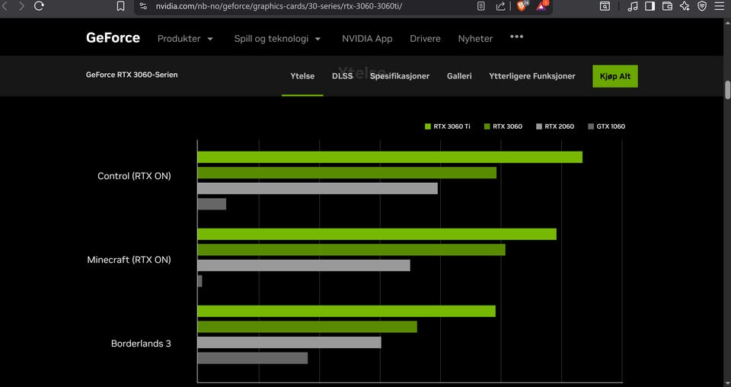The width and height of the screenshot is (731, 387).
Task: Open the music playlist icon
Action: tap(632, 6)
